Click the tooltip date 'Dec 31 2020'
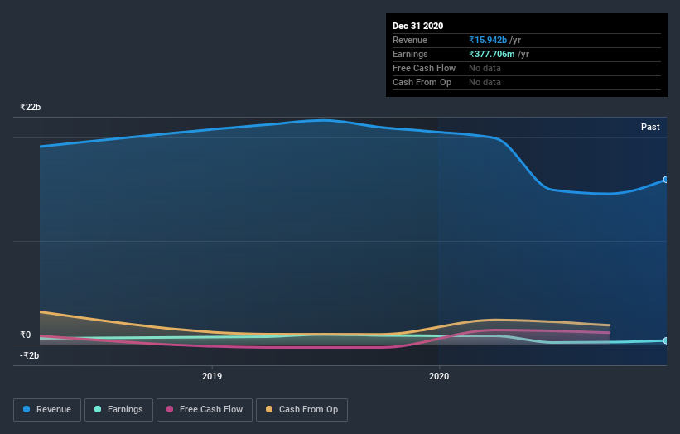The height and width of the screenshot is (434, 680). click(x=417, y=26)
